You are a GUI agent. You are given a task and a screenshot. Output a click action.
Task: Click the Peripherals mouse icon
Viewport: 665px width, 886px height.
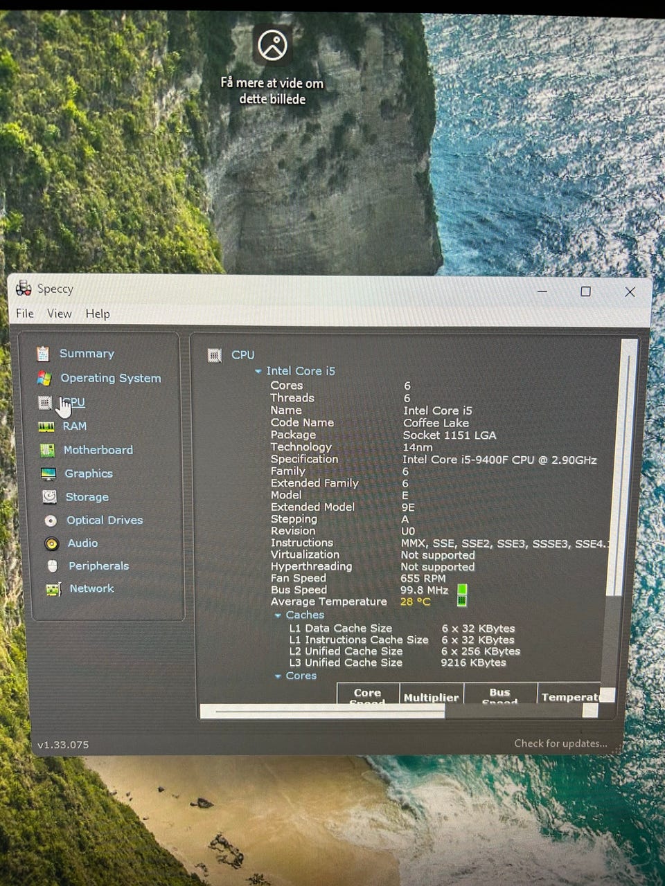coord(53,566)
